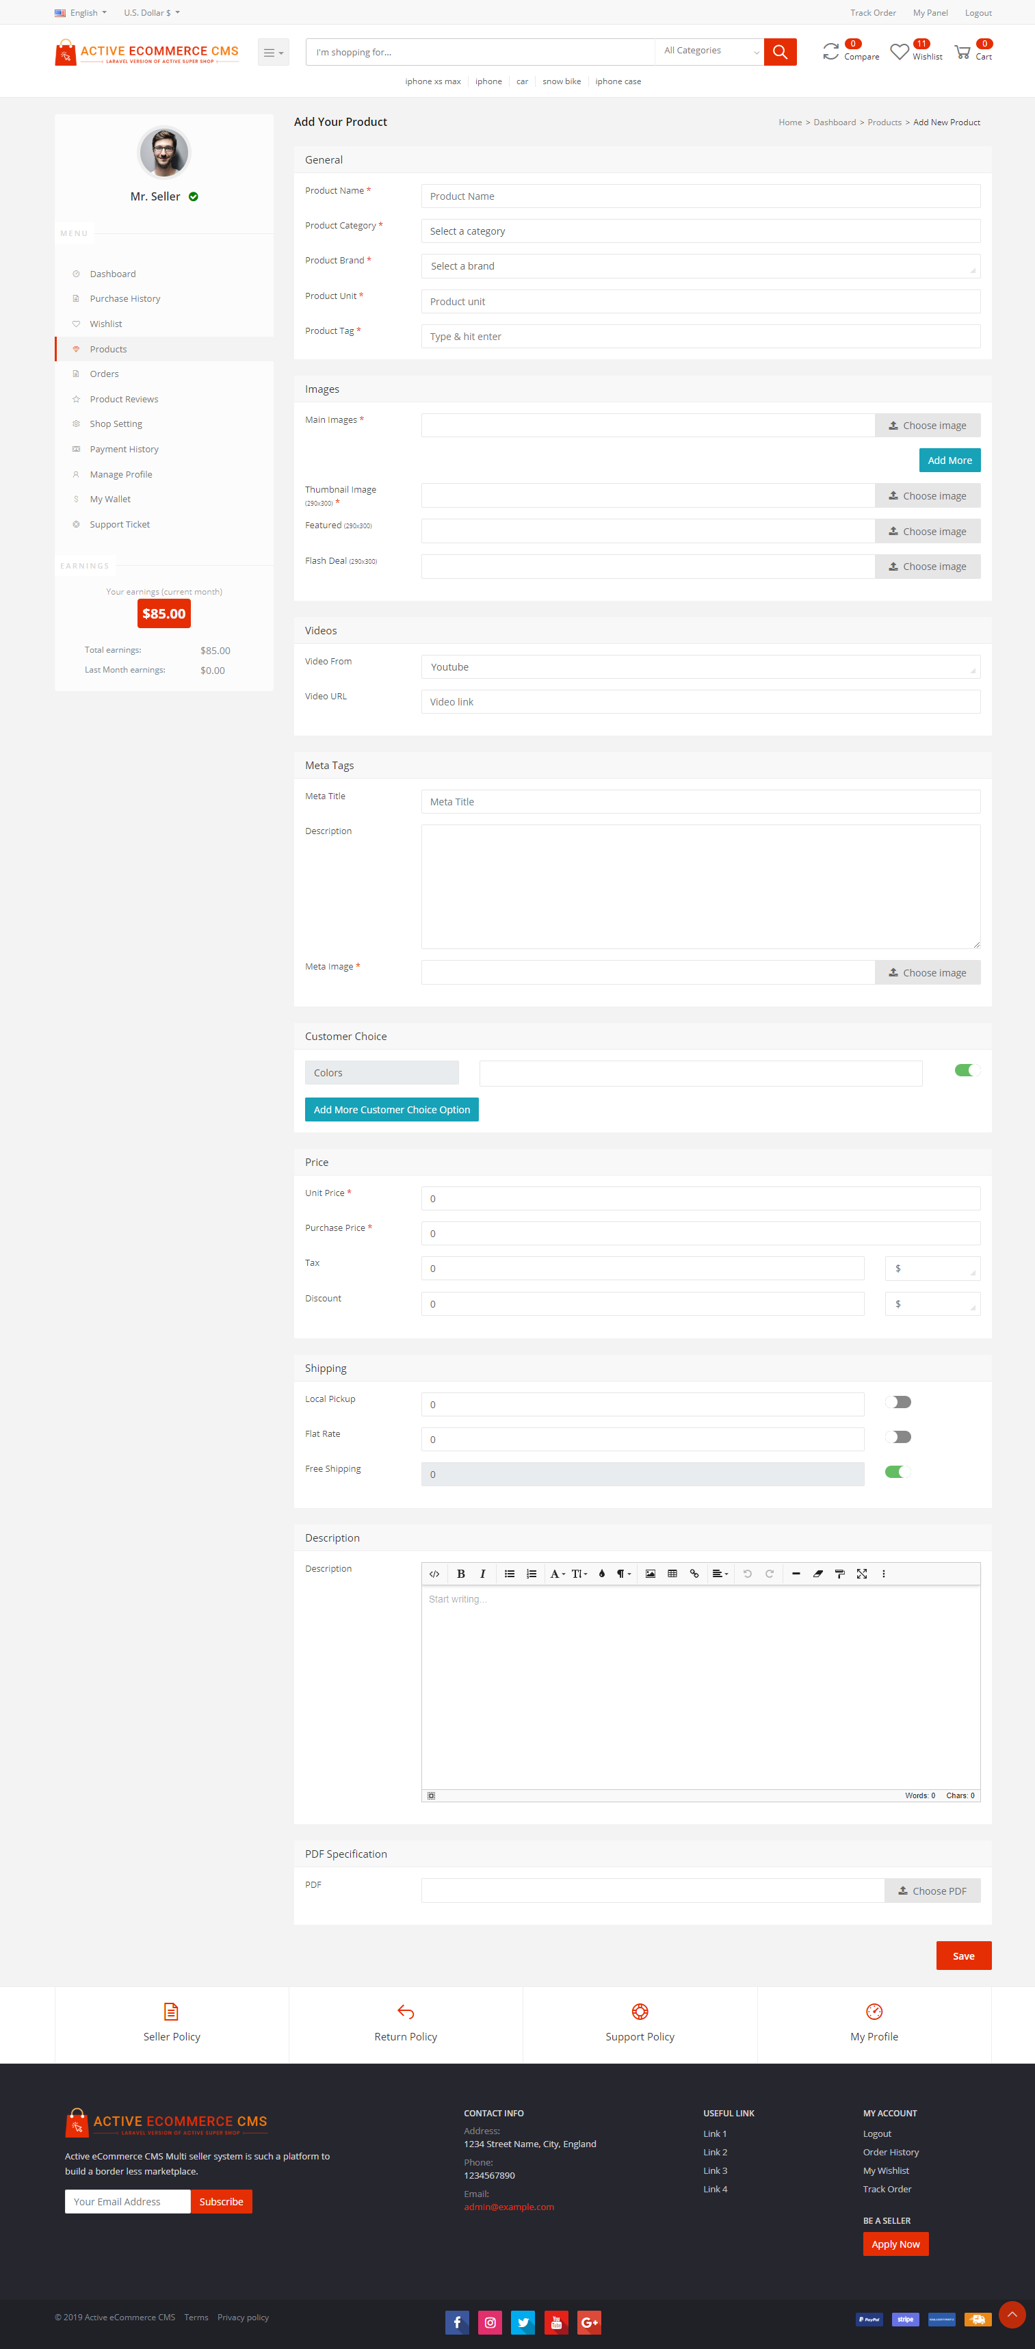1035x2349 pixels.
Task: Open Orders in the sidebar menu
Action: 104,374
